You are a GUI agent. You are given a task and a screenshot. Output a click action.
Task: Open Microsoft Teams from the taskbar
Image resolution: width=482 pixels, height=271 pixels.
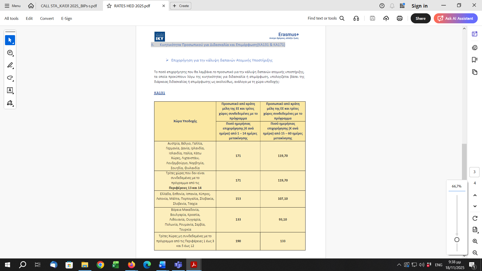tap(178, 265)
